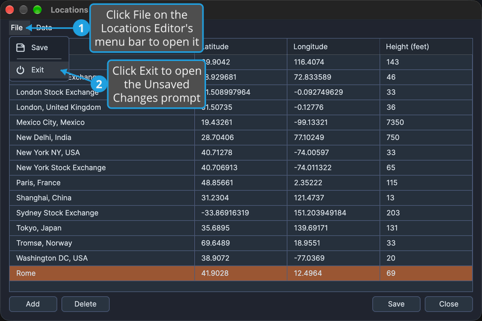
Task: Click longitude cell 121.4737
Action: click(333, 198)
